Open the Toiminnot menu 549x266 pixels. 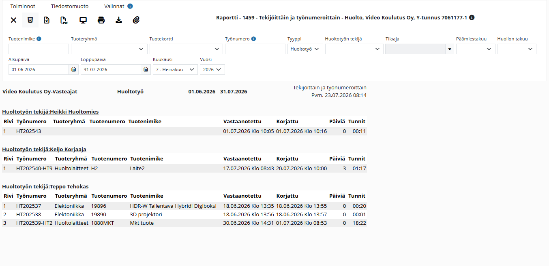[23, 6]
